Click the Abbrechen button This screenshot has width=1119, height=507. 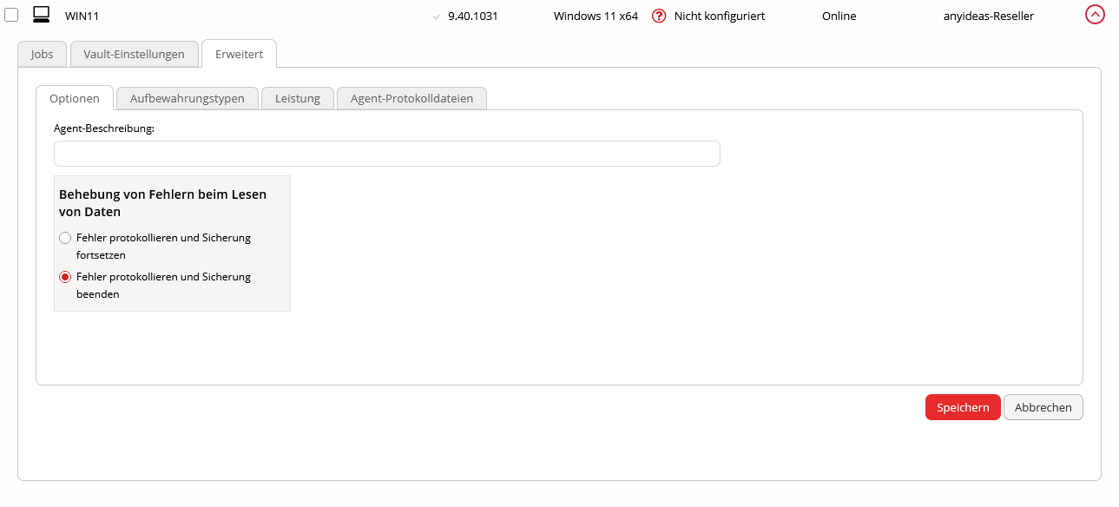click(x=1043, y=407)
